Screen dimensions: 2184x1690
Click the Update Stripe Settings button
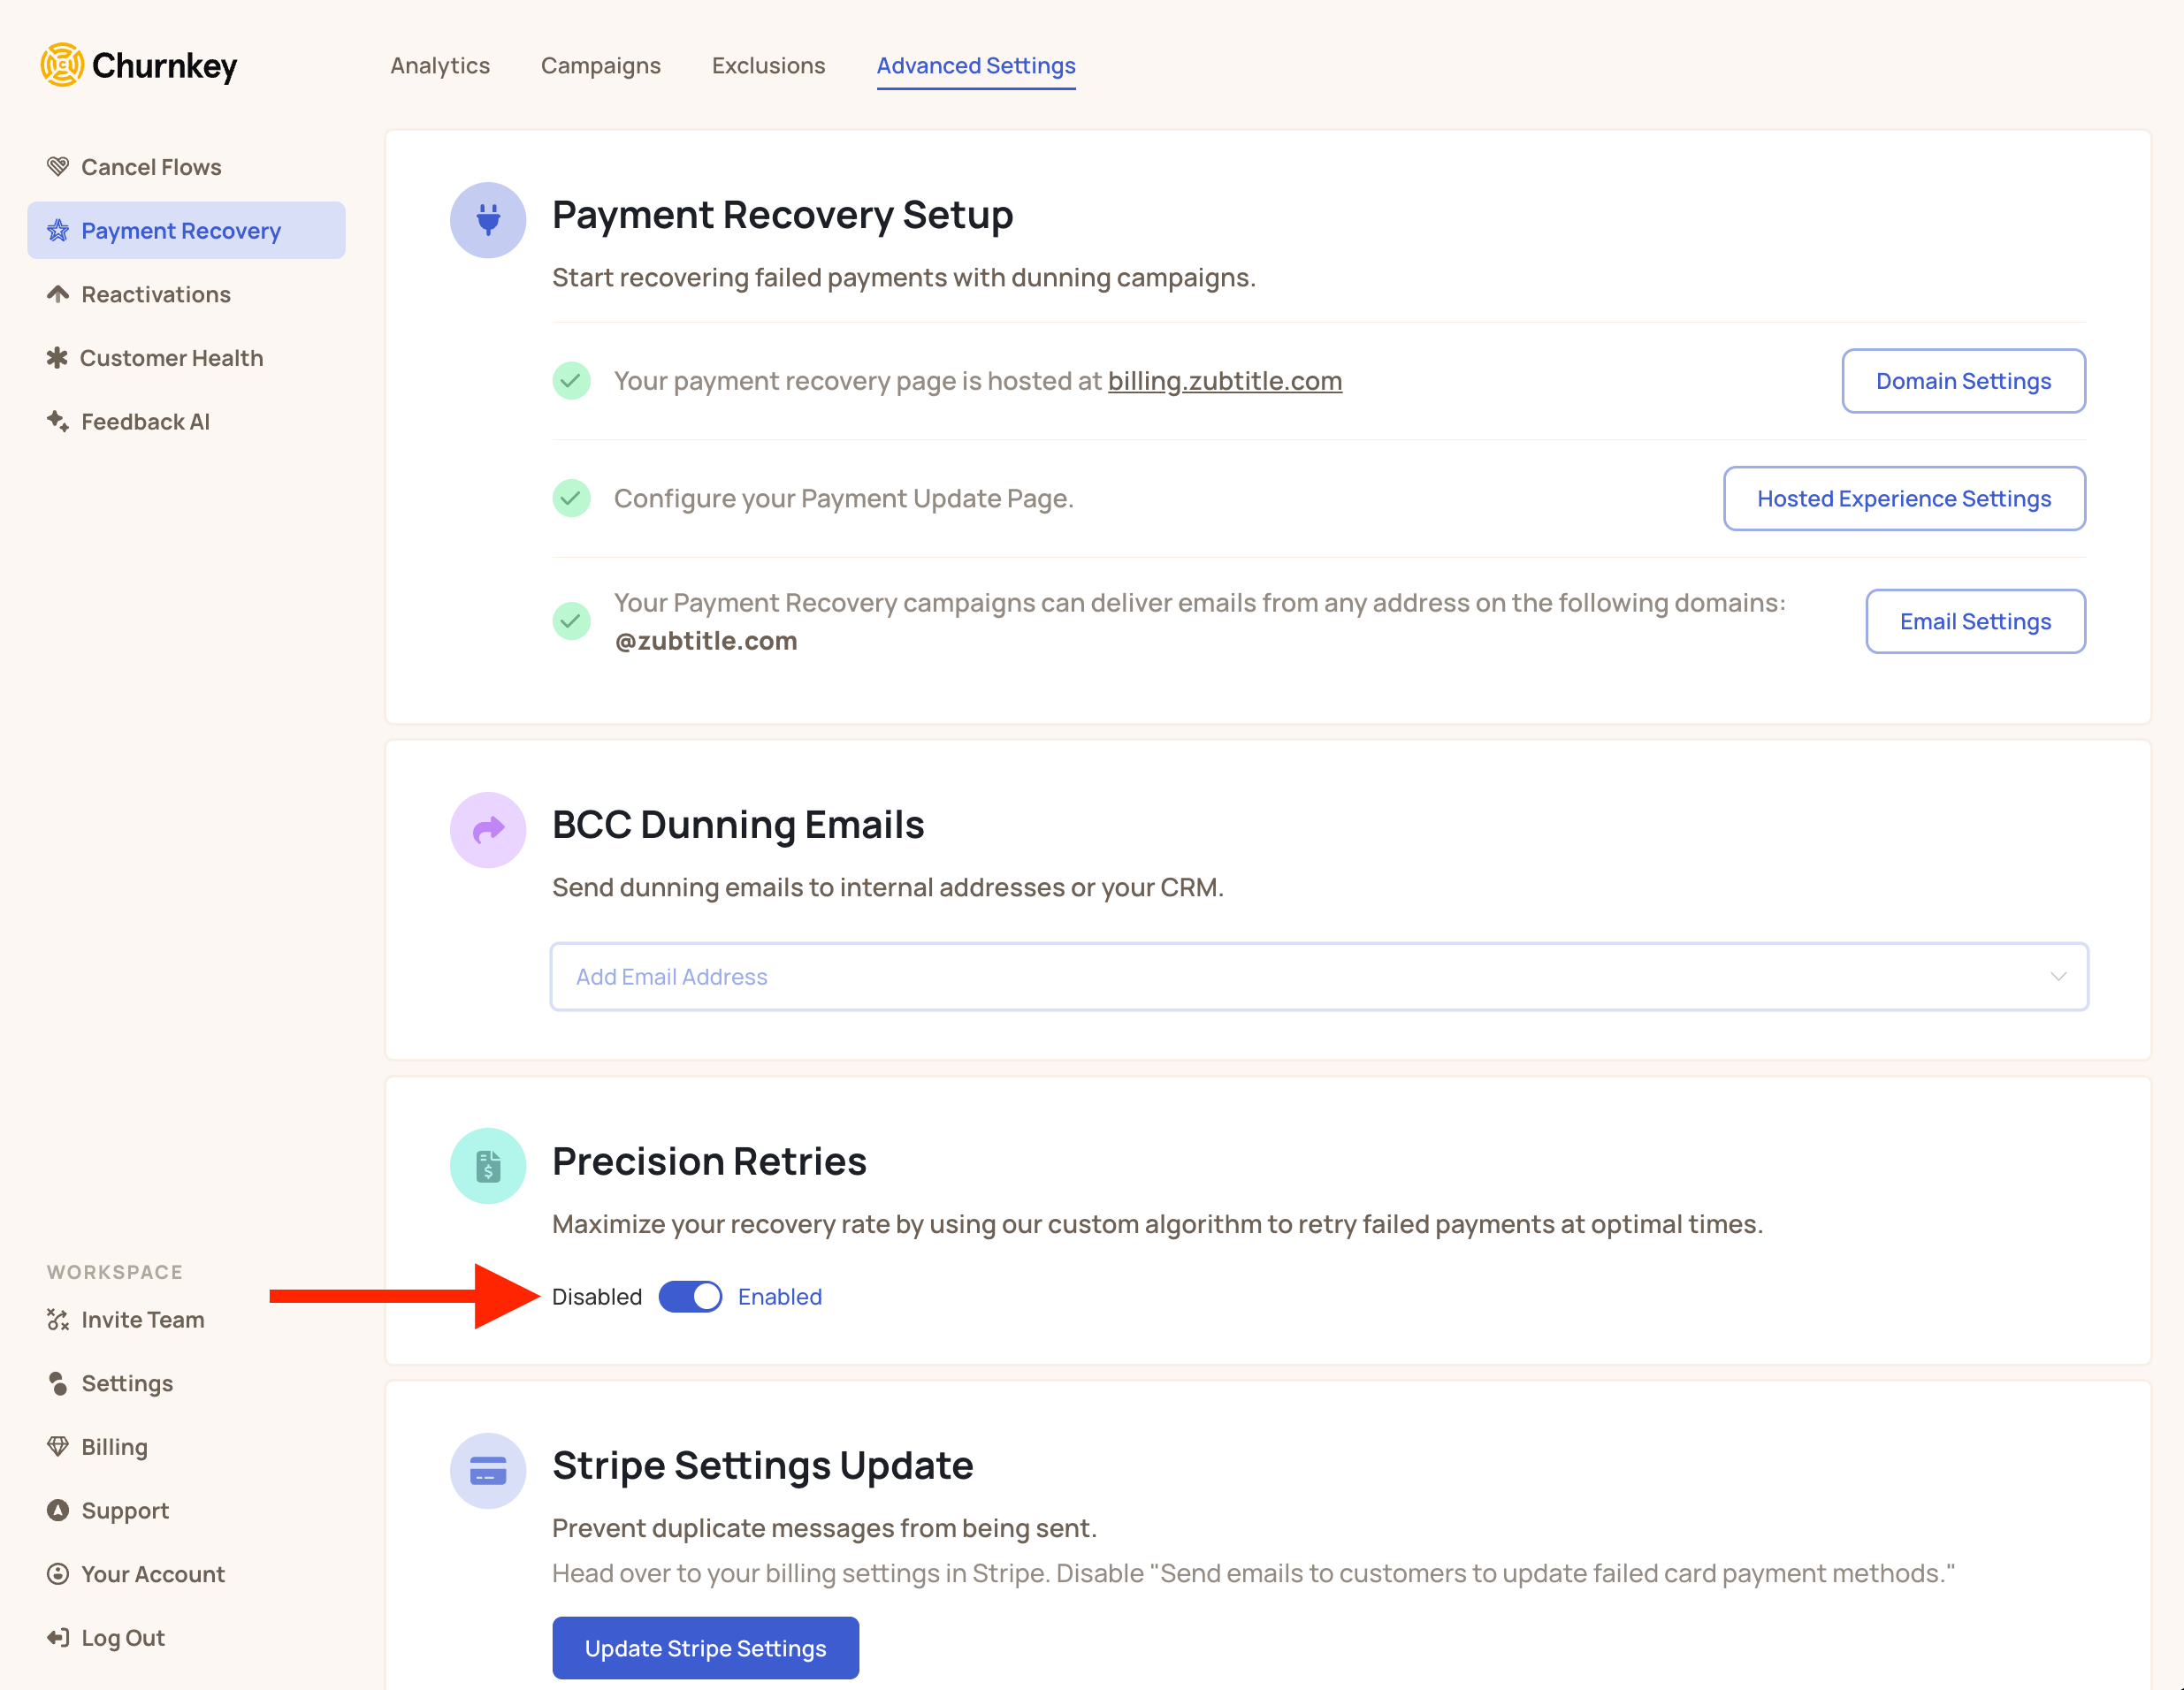(704, 1648)
